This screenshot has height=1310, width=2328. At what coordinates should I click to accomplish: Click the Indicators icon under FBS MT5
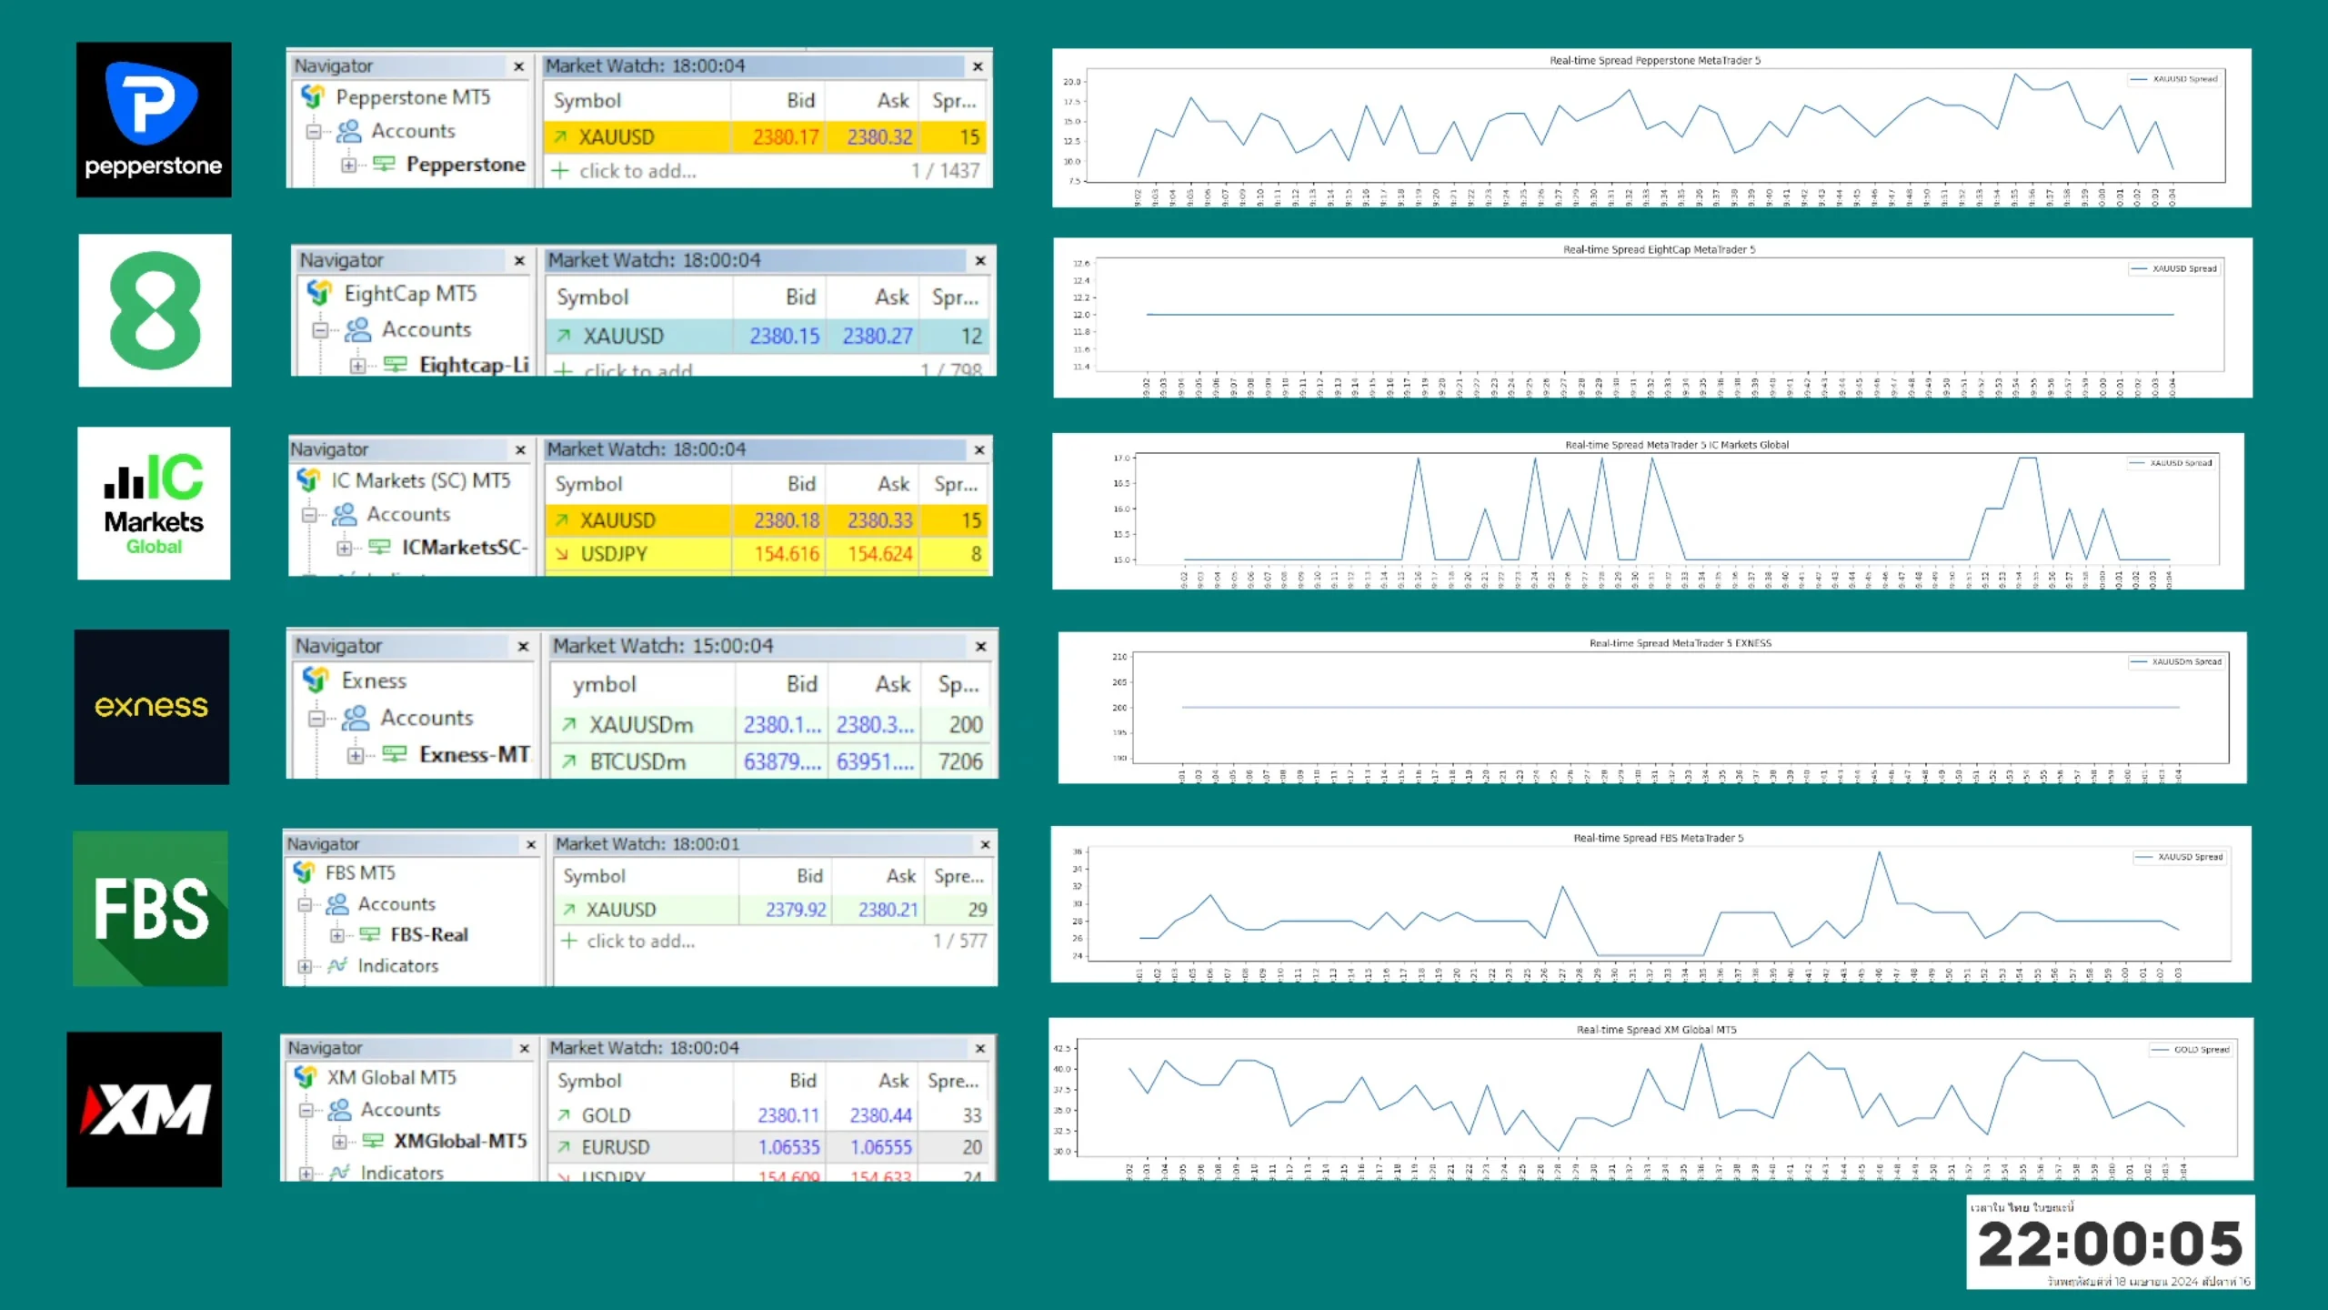(337, 965)
